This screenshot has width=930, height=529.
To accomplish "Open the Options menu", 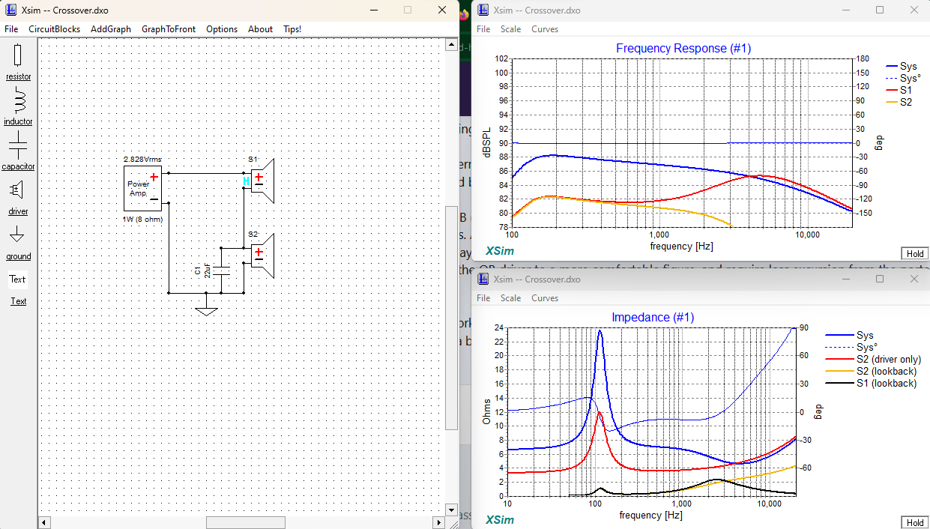I will [222, 29].
